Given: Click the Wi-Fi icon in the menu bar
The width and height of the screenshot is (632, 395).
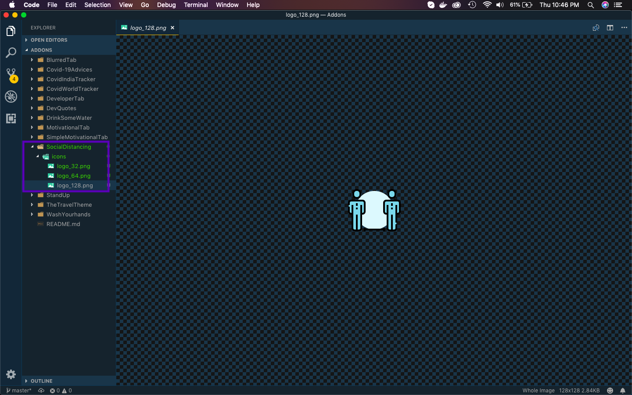Looking at the screenshot, I should [x=487, y=5].
